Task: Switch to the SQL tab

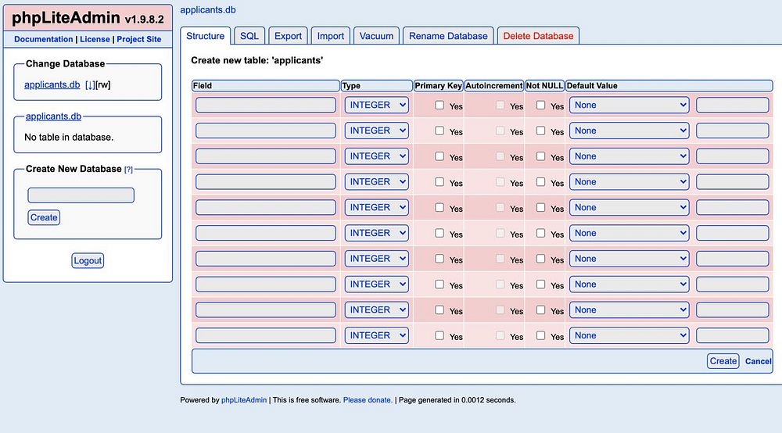Action: tap(249, 36)
